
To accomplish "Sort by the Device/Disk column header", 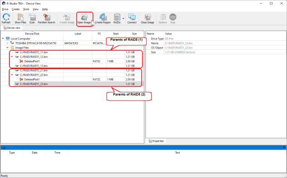I will click(32, 34).
